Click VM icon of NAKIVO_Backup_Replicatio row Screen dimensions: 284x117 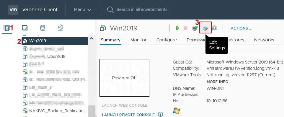[25, 111]
